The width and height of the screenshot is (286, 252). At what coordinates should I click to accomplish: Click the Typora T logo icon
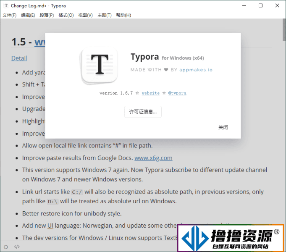100,66
